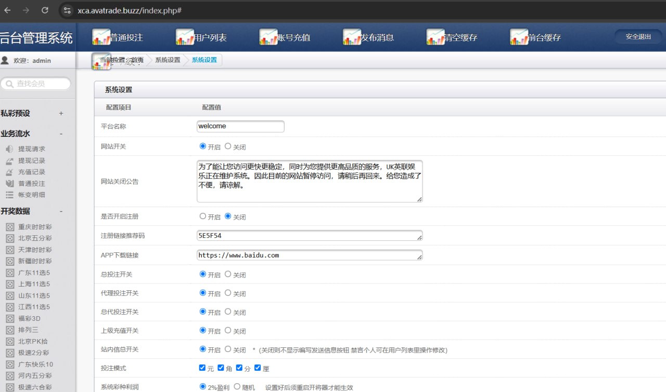Open 帐变明细 link in the sidebar

(x=31, y=195)
